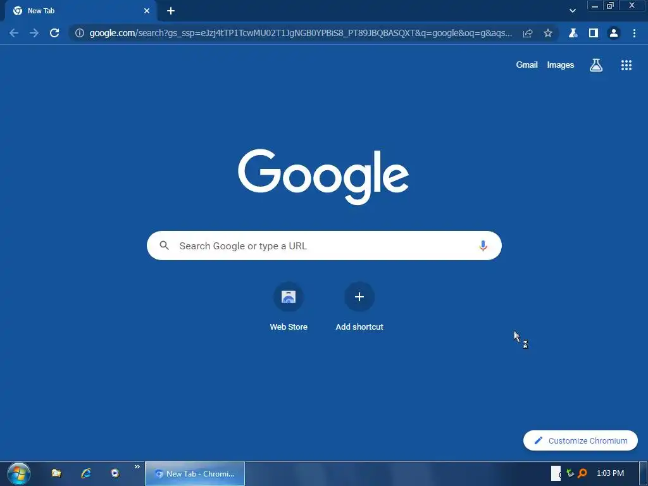Go back using the browser back arrow
The height and width of the screenshot is (486, 648).
(14, 33)
